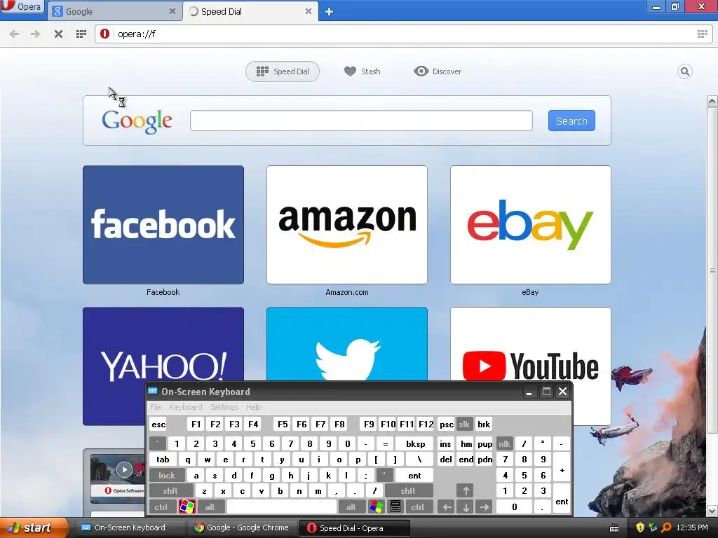Click the esc key on On-Screen Keyboard
Image resolution: width=718 pixels, height=538 pixels.
point(158,424)
